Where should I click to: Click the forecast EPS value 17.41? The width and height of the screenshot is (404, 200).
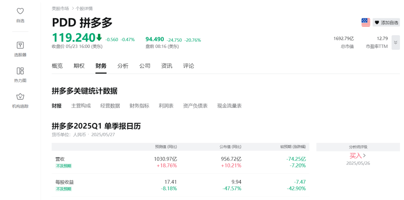pos(171,182)
